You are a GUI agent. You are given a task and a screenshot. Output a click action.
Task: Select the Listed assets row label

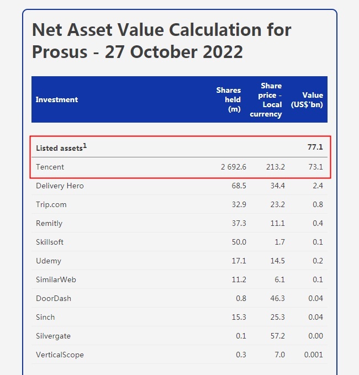59,148
